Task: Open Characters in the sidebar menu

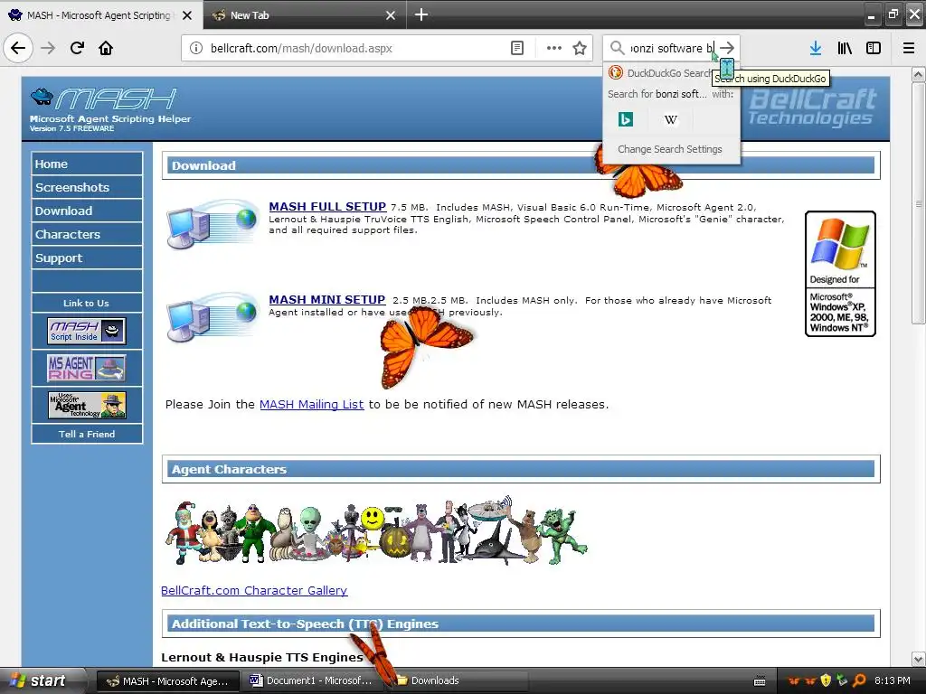Action: coord(87,234)
